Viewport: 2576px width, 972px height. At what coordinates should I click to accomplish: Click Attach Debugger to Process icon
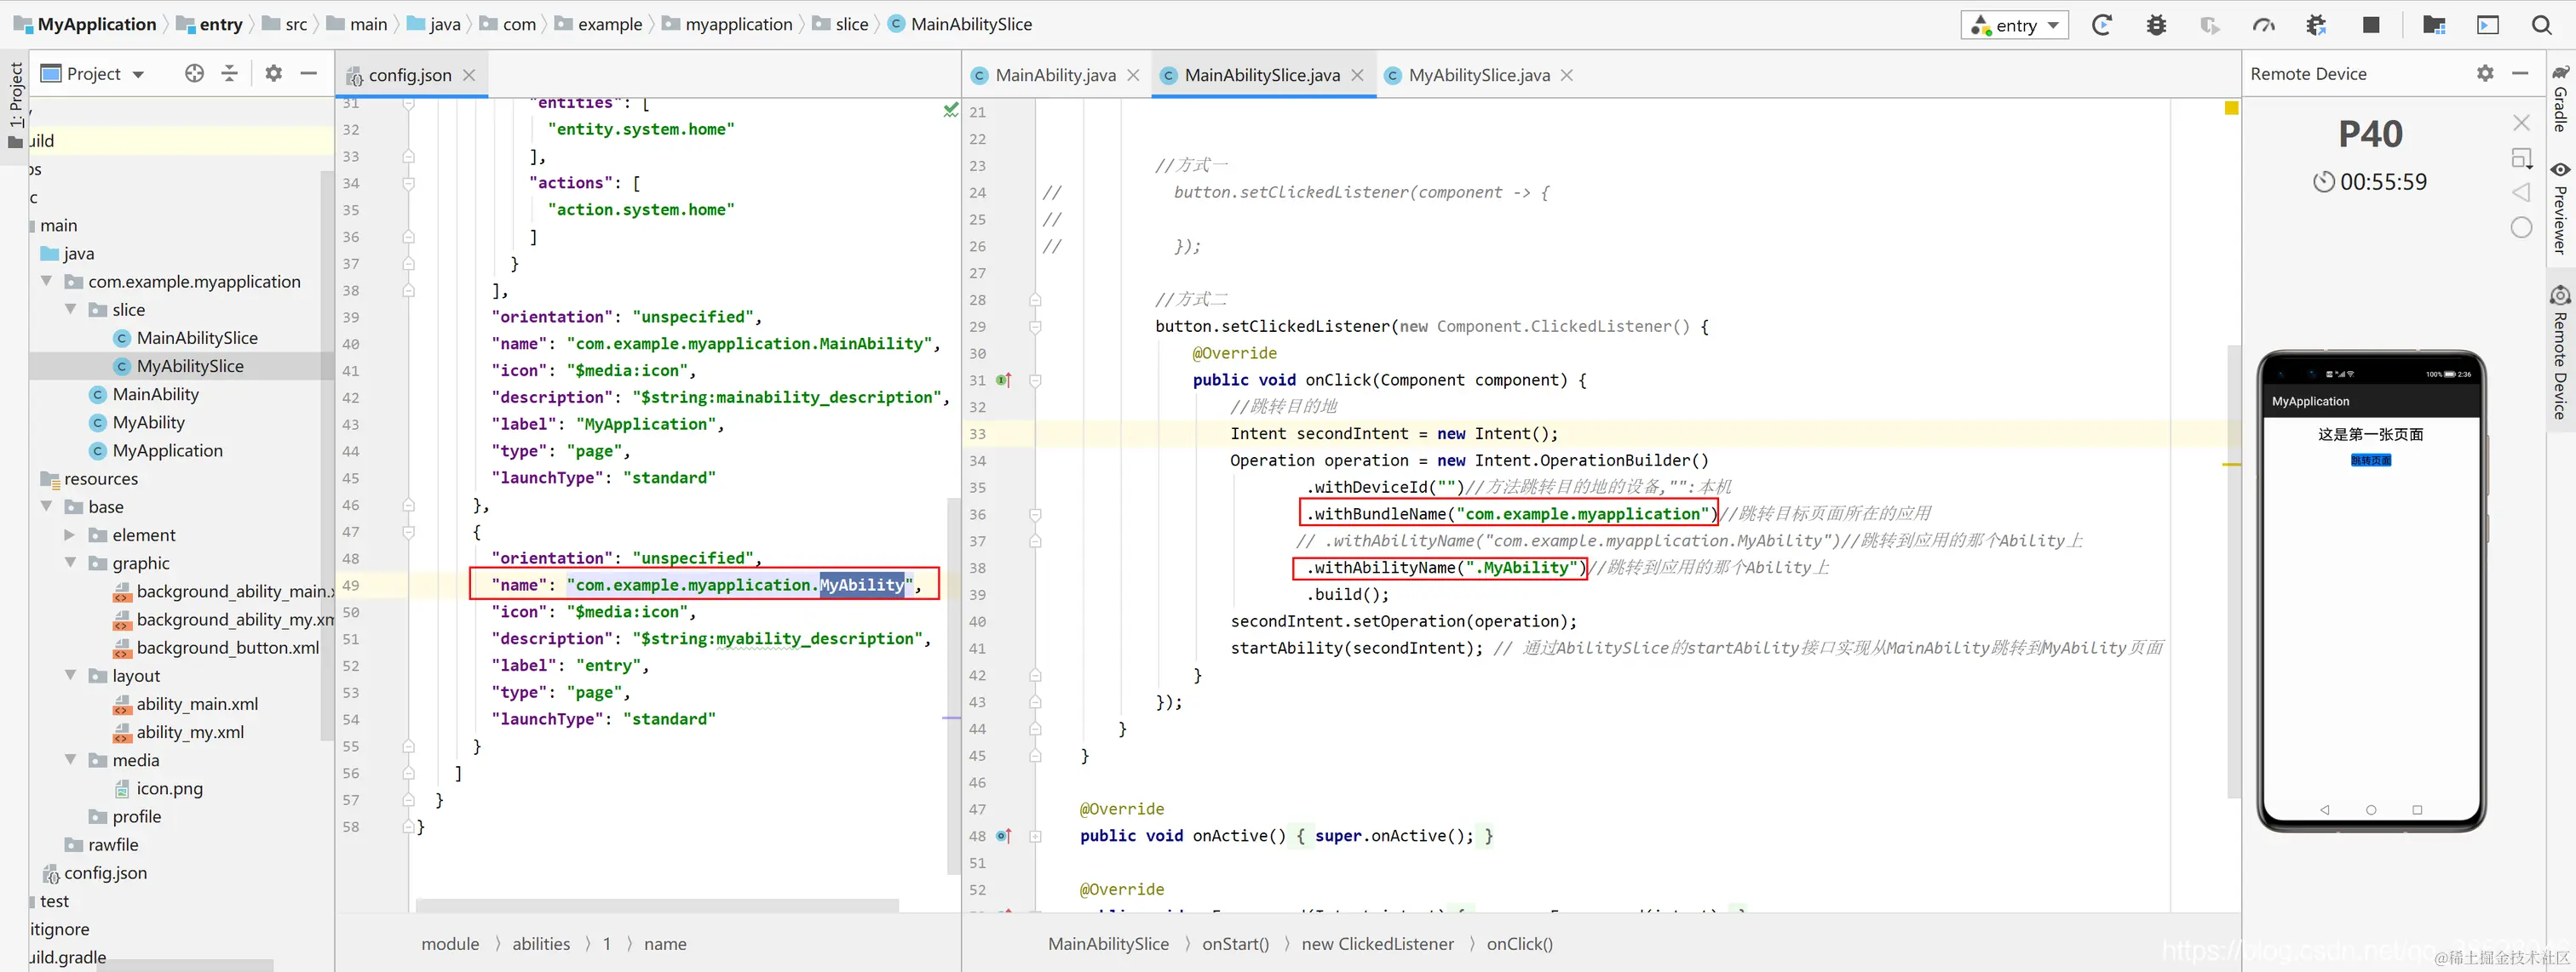tap(2316, 25)
